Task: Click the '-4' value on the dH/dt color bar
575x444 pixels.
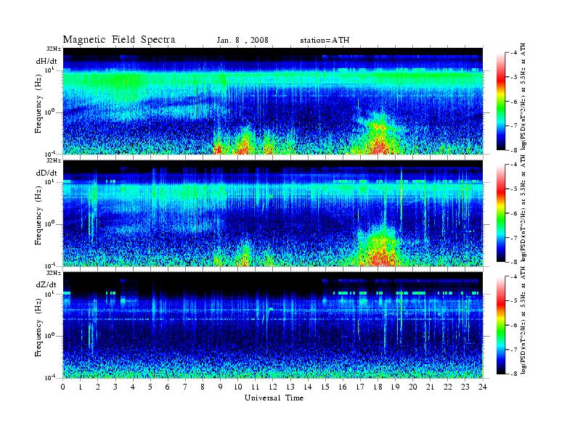Action: [x=514, y=53]
